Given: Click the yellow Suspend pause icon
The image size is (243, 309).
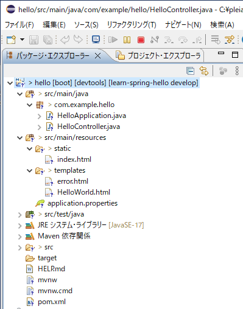Looking at the screenshot, I should [x=127, y=40].
